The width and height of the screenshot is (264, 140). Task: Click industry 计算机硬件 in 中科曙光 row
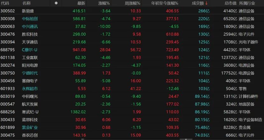click(x=248, y=96)
